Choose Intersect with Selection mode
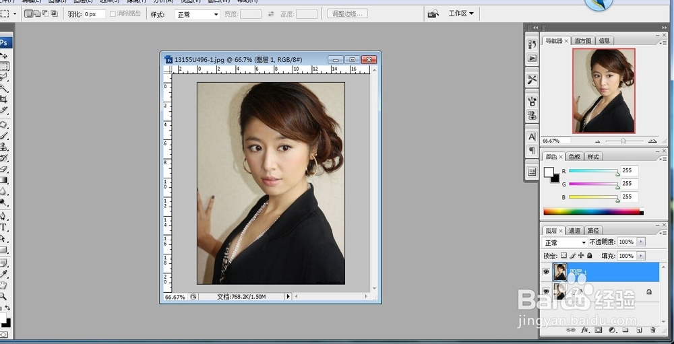The image size is (674, 344). point(54,13)
